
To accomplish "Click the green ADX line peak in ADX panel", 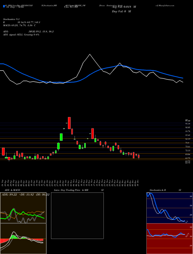I will [x=14, y=209].
